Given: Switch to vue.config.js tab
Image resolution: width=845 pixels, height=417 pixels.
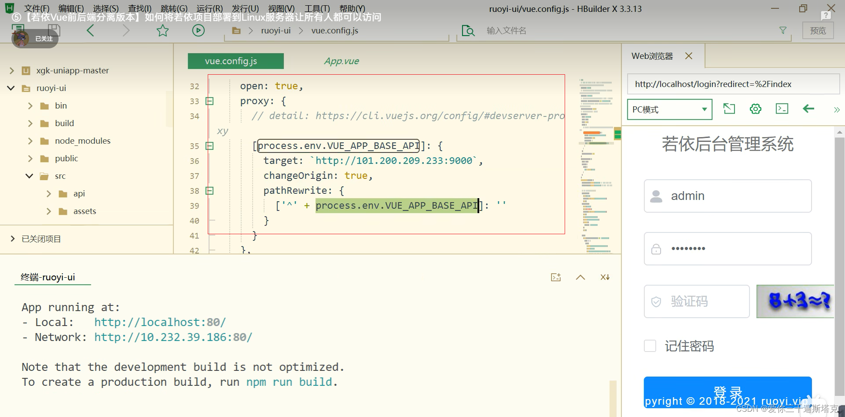Looking at the screenshot, I should pyautogui.click(x=236, y=61).
